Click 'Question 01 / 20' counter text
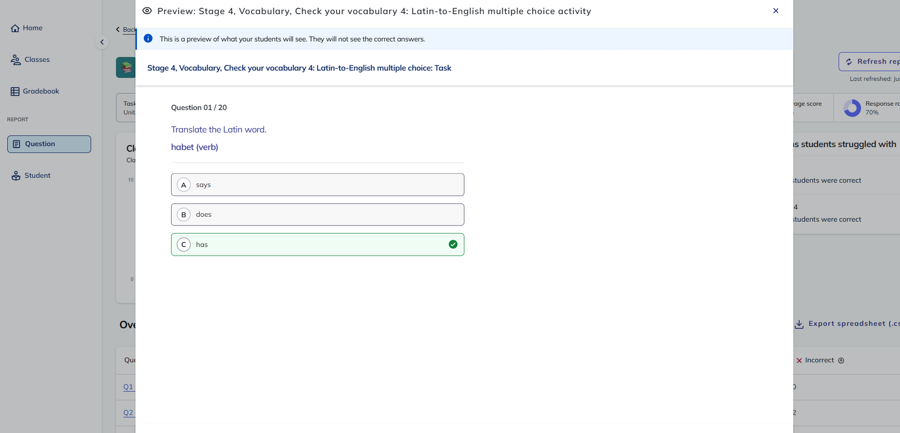 (x=199, y=108)
